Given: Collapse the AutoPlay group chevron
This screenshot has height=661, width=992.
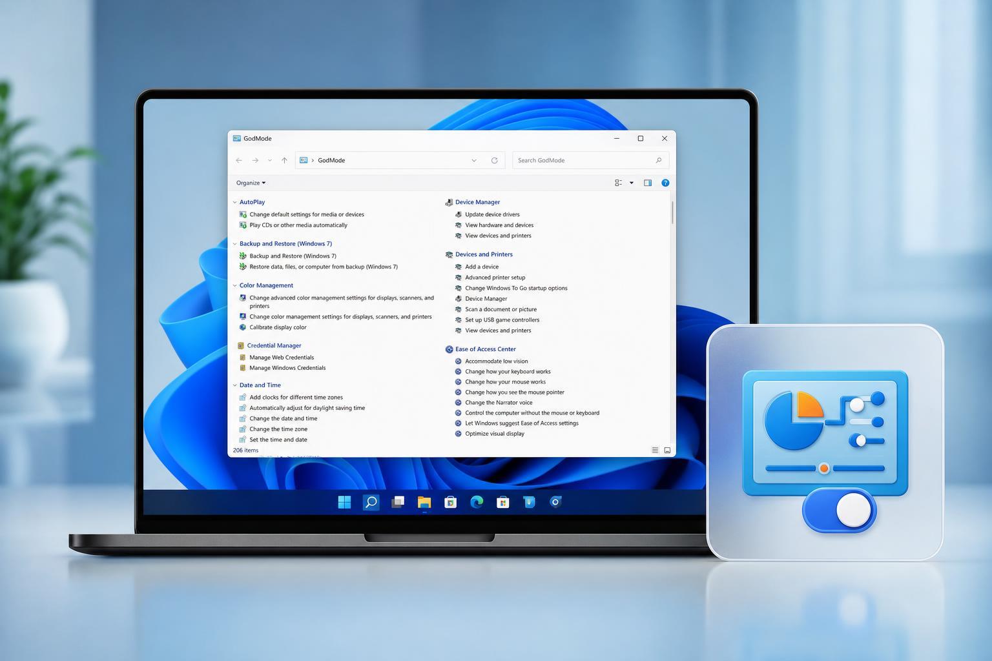Looking at the screenshot, I should point(234,202).
